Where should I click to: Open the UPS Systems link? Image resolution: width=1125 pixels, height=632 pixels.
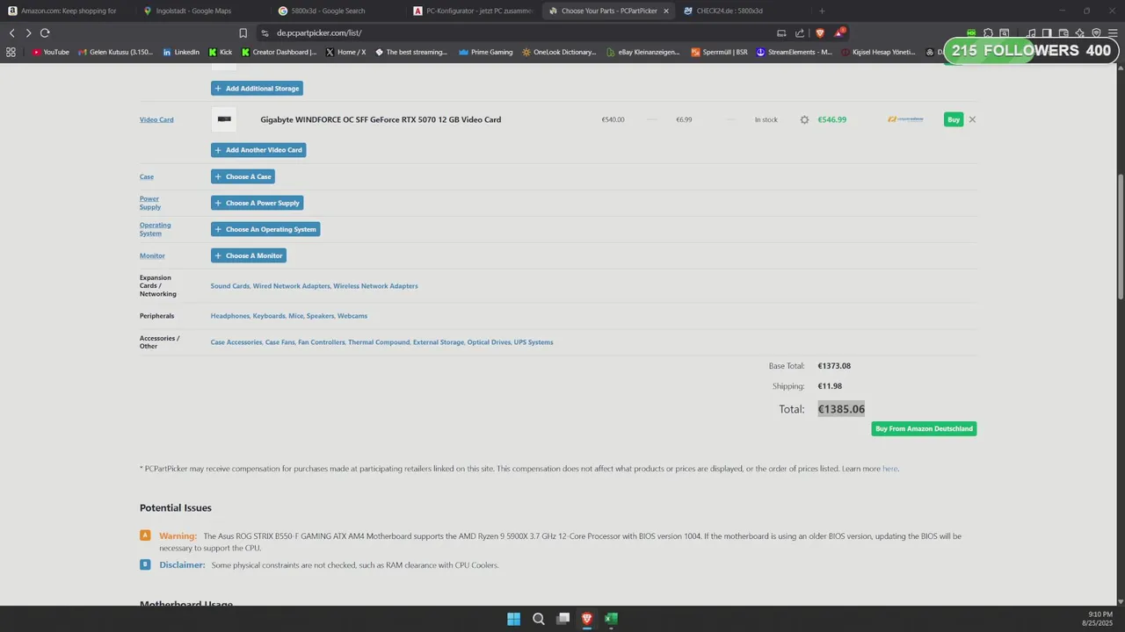coord(533,342)
